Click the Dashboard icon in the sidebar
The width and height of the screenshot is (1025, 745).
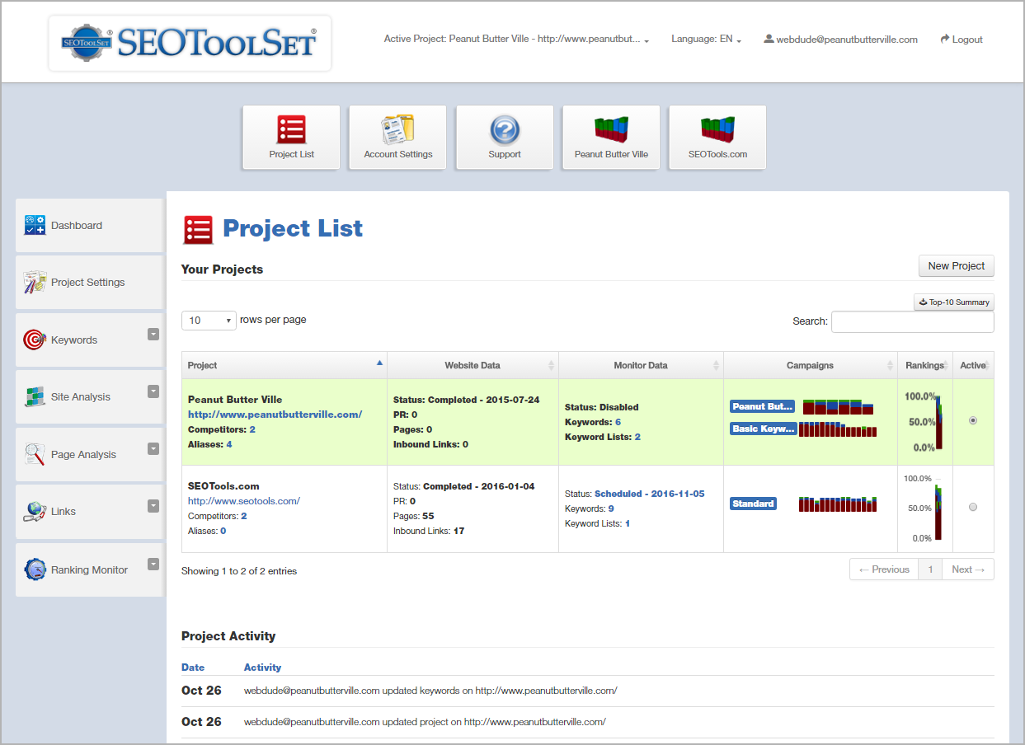pyautogui.click(x=35, y=225)
